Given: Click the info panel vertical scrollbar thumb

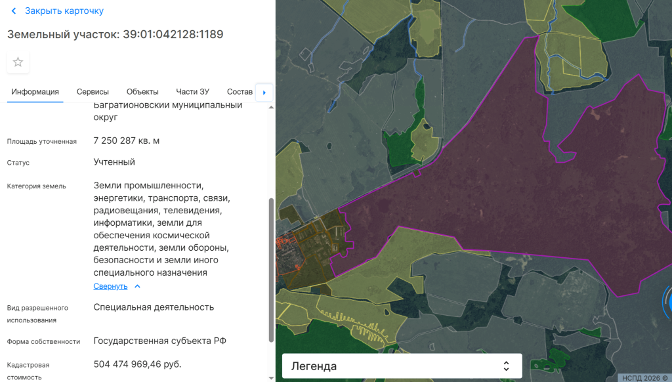Looking at the screenshot, I should coord(271,269).
